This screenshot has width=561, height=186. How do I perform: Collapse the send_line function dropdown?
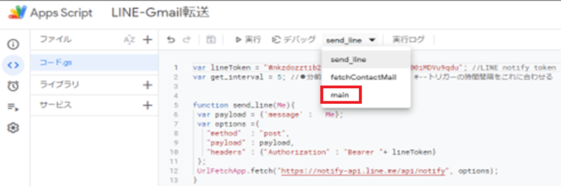tap(351, 40)
